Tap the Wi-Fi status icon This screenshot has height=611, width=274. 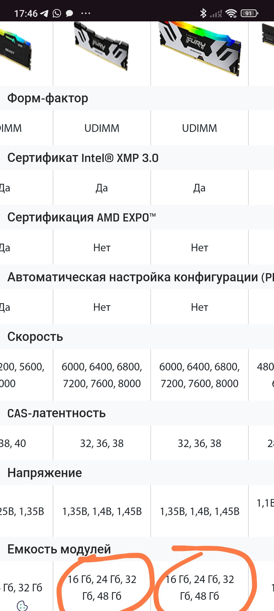coord(231,13)
